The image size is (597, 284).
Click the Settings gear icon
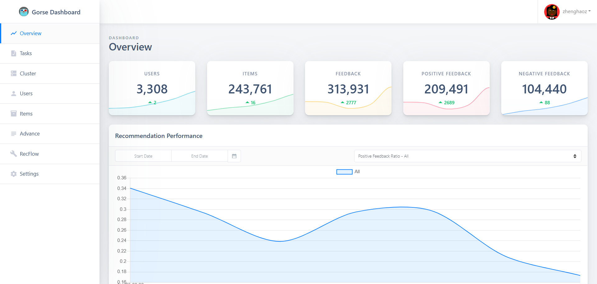pos(14,174)
